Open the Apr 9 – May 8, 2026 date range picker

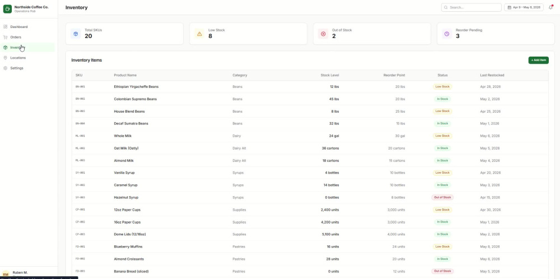point(524,7)
